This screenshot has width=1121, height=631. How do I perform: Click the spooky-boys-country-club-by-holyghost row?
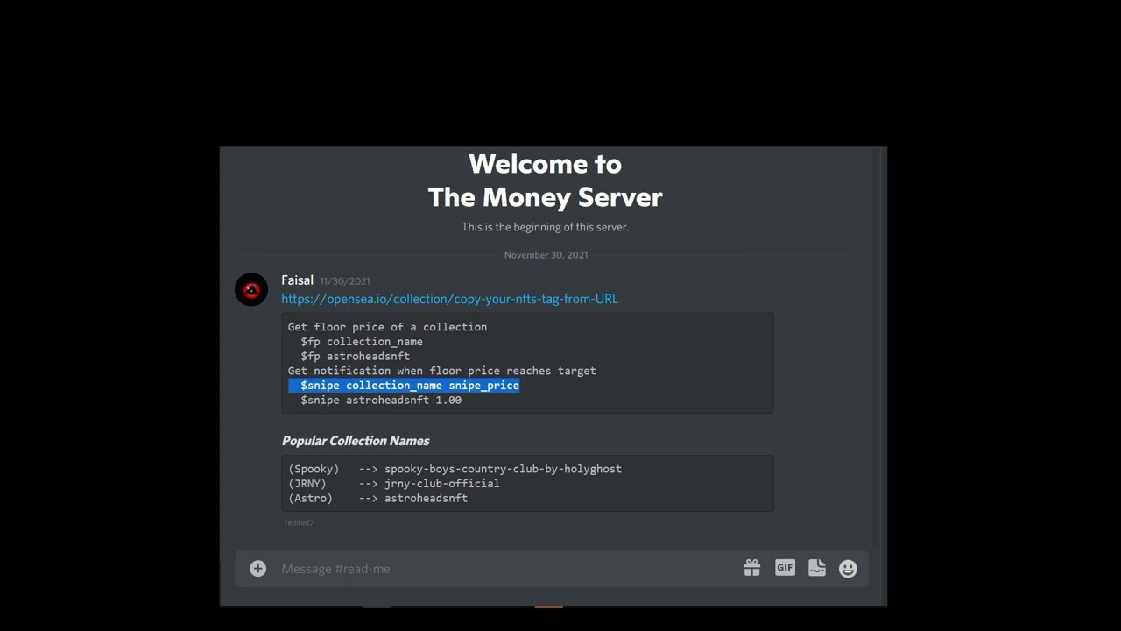click(x=455, y=469)
